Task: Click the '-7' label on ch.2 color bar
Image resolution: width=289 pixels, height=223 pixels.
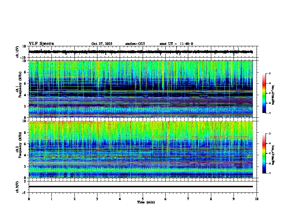Action: coord(269,173)
